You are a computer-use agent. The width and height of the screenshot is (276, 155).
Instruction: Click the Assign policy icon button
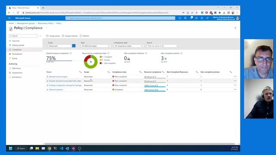(53, 36)
